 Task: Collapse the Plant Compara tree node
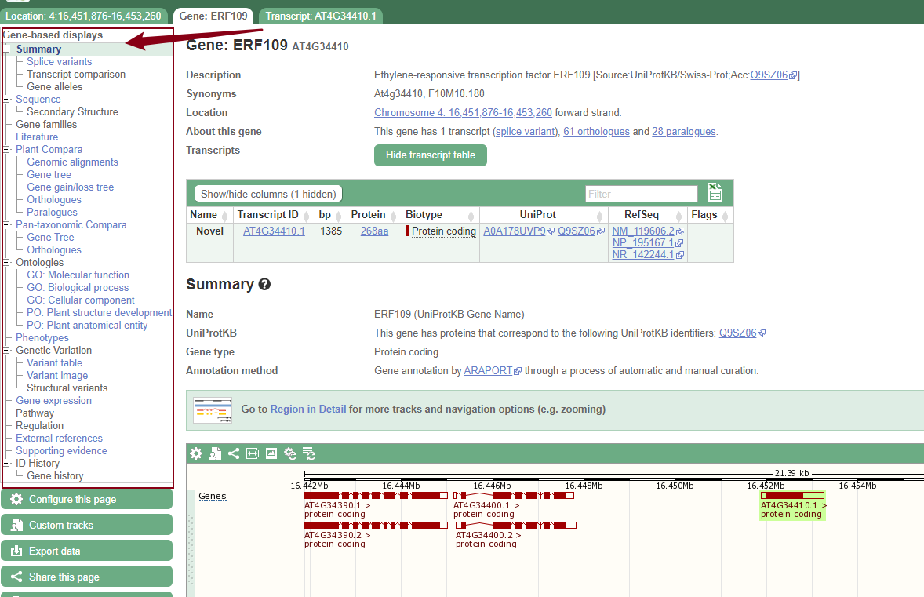pyautogui.click(x=6, y=149)
